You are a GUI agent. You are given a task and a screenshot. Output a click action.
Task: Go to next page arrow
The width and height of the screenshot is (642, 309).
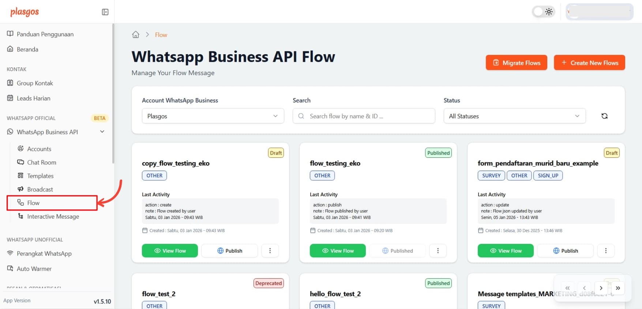coord(601,288)
